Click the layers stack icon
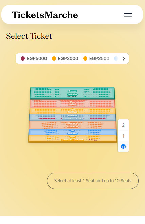145x224 pixels. coord(123,147)
